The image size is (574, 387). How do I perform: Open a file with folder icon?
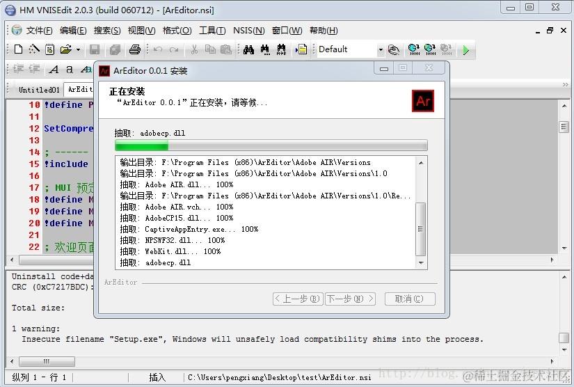[66, 49]
